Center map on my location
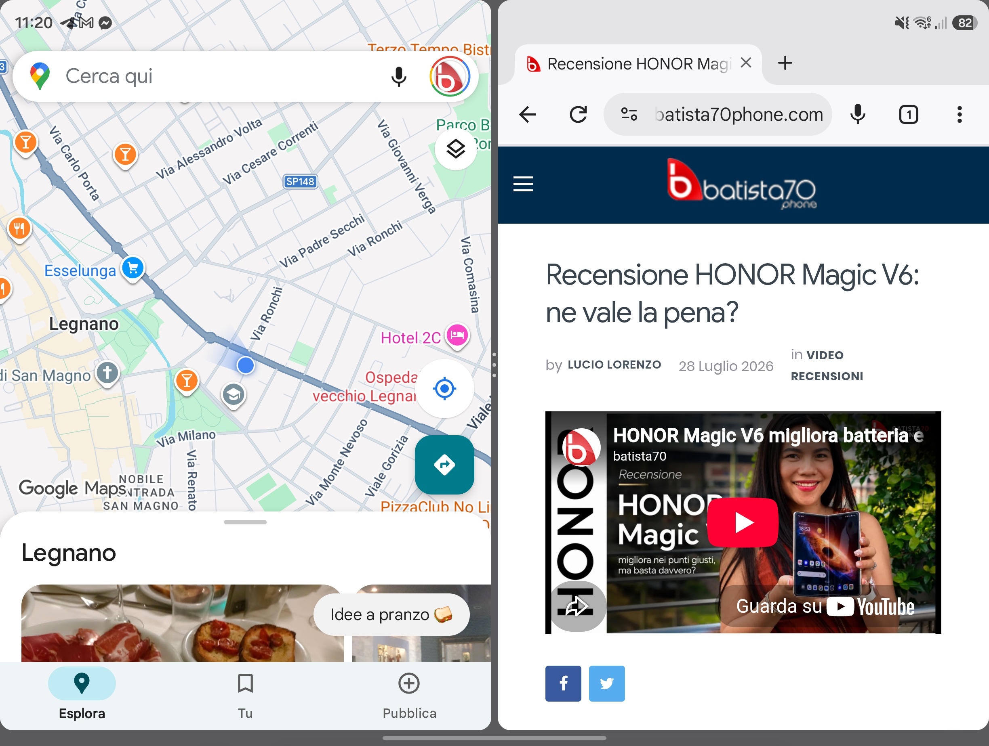This screenshot has height=746, width=989. pyautogui.click(x=444, y=389)
